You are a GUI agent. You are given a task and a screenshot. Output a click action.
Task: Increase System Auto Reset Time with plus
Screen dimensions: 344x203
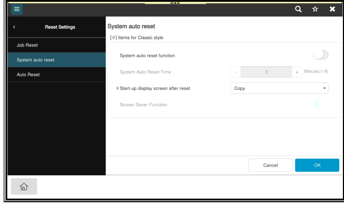pyautogui.click(x=297, y=72)
